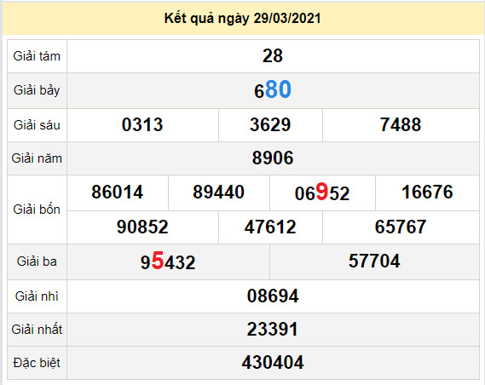This screenshot has width=485, height=385.
Task: Click the Giải bốn number 16676
Action: coord(427,192)
